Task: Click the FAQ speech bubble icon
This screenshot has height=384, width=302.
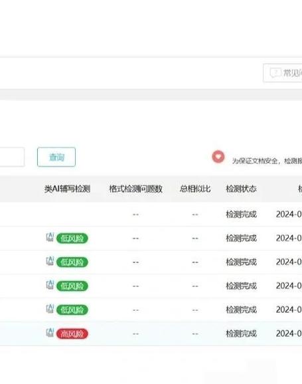Action: (x=275, y=73)
